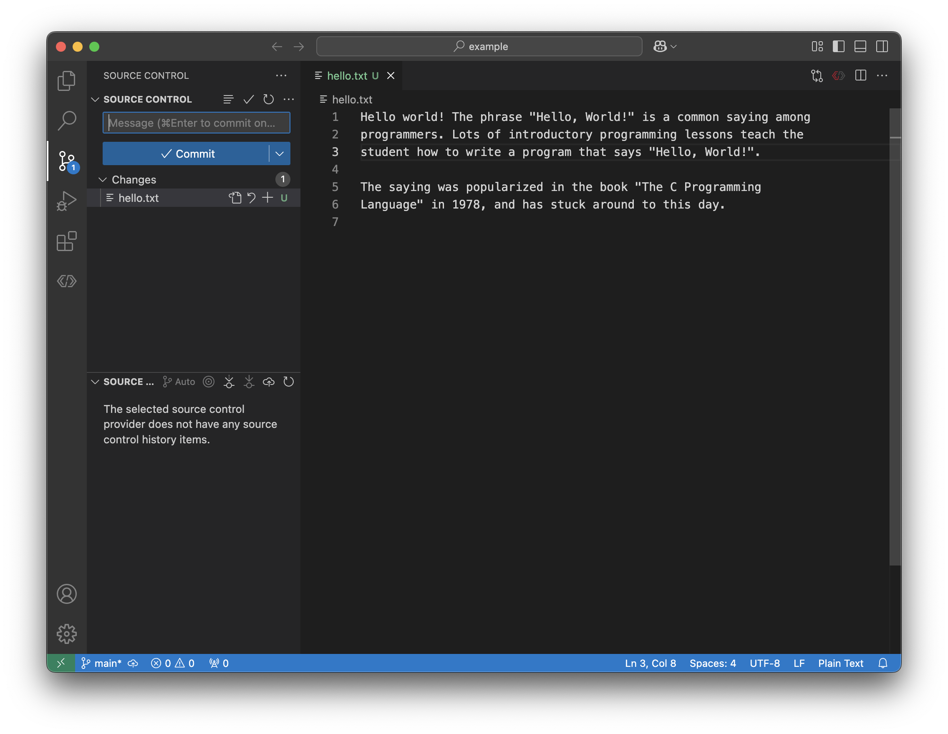
Task: Open Views and More Actions in the Source Control panel title
Action: click(281, 75)
